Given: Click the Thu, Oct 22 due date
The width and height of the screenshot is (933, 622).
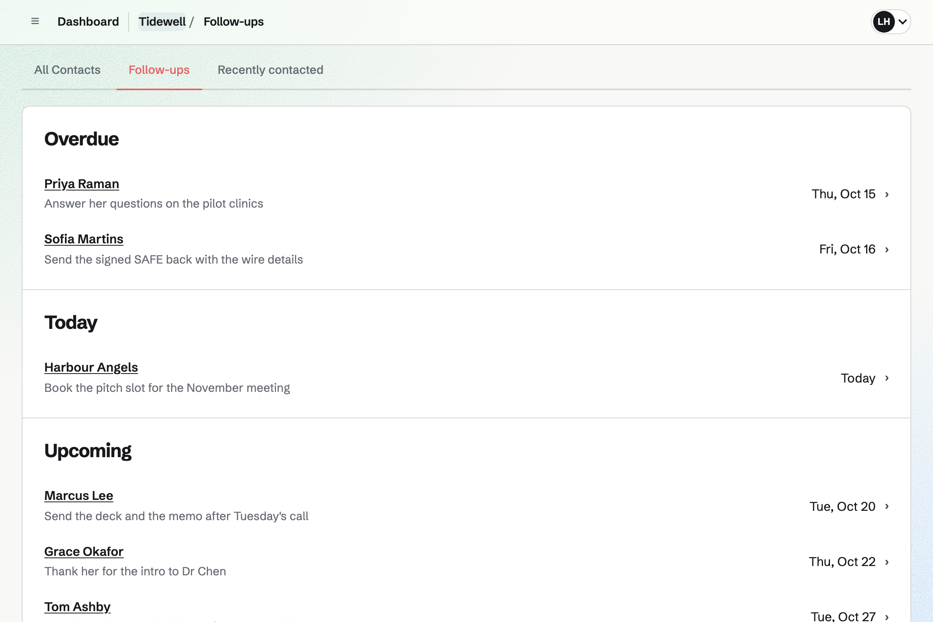Looking at the screenshot, I should pyautogui.click(x=842, y=562).
